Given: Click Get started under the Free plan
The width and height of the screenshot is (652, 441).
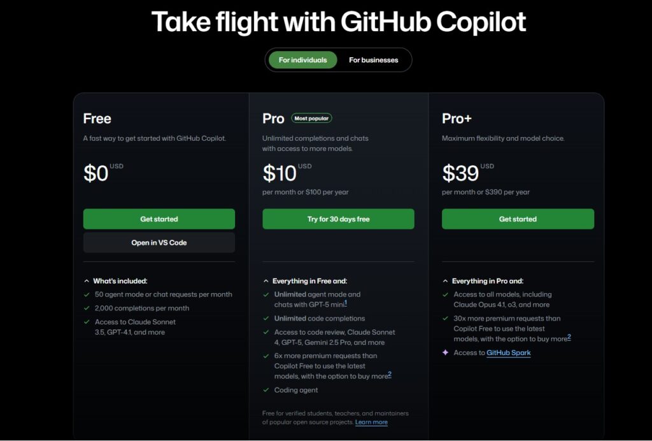Looking at the screenshot, I should [x=159, y=219].
